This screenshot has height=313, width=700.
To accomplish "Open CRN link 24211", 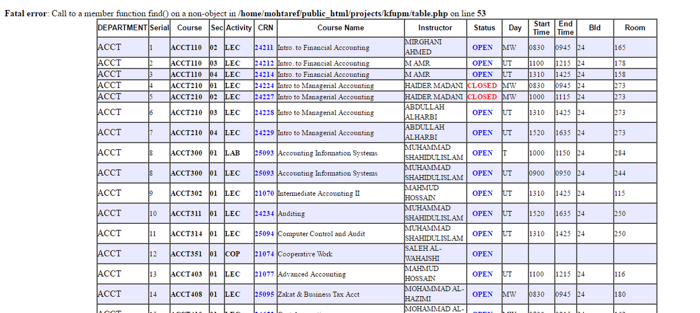I will coord(264,48).
